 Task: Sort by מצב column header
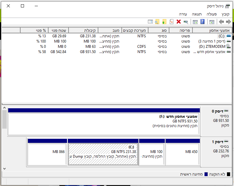pos(110,31)
